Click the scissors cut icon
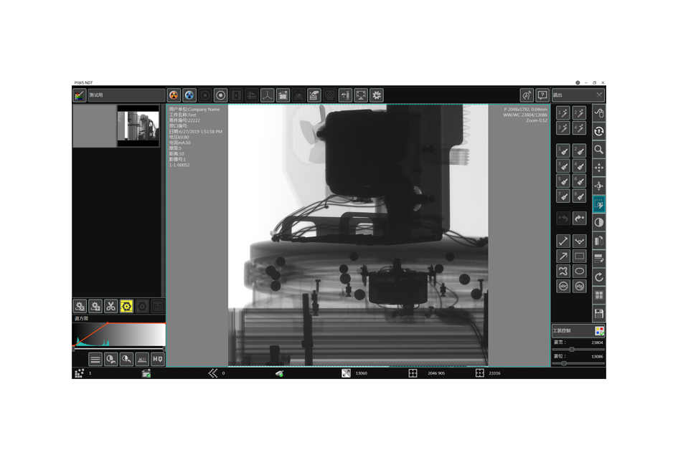This screenshot has height=460, width=678. point(110,307)
